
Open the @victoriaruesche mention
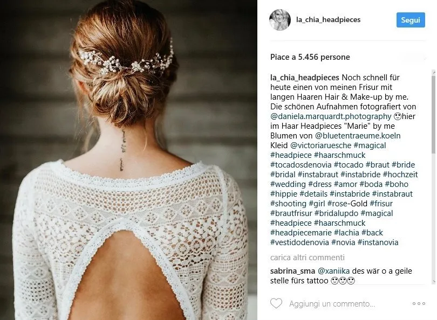pyautogui.click(x=320, y=145)
